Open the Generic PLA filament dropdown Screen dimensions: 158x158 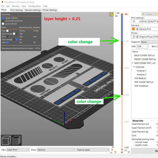145,29
